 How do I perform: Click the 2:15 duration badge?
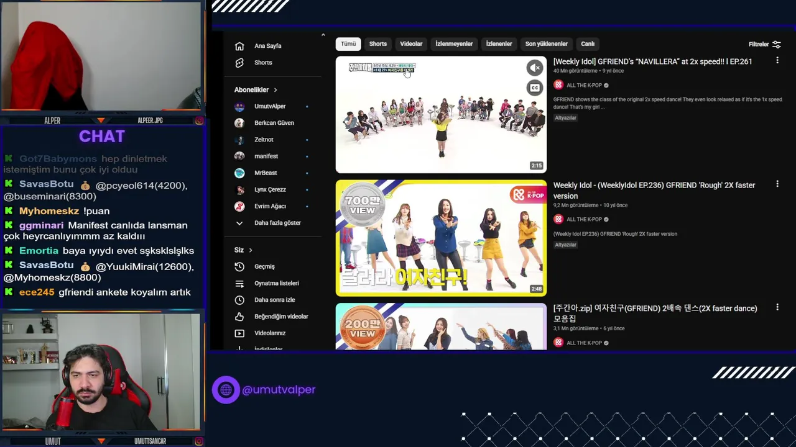pyautogui.click(x=536, y=166)
